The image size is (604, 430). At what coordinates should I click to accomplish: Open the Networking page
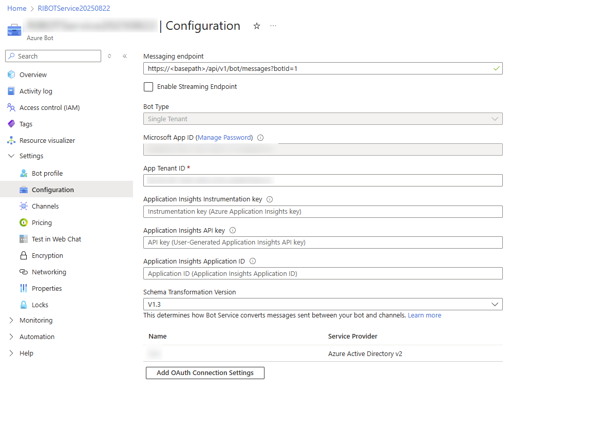pyautogui.click(x=49, y=272)
